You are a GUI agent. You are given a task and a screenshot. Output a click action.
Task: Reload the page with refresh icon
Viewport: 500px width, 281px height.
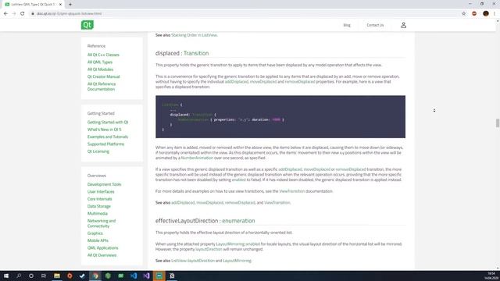coord(23,14)
